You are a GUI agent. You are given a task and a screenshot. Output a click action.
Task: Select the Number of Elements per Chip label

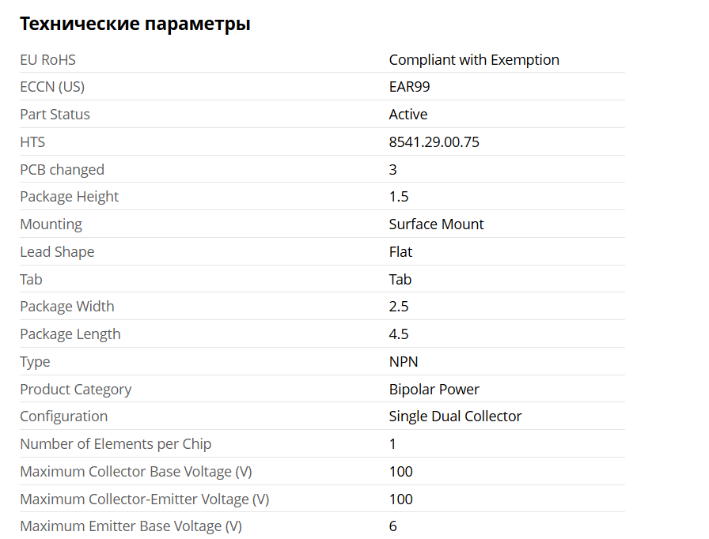pyautogui.click(x=116, y=444)
